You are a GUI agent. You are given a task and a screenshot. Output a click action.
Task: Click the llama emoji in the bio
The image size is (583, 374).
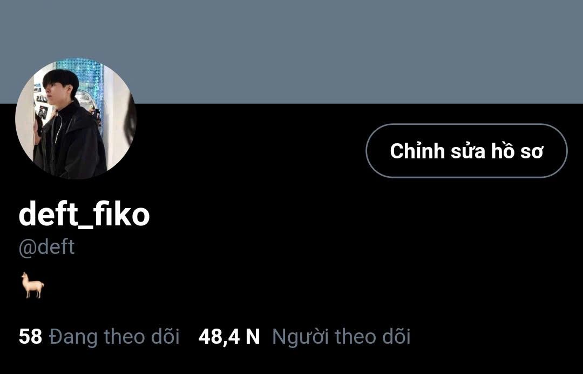(x=33, y=285)
